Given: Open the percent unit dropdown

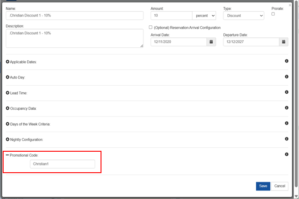Looking at the screenshot, I should point(204,16).
